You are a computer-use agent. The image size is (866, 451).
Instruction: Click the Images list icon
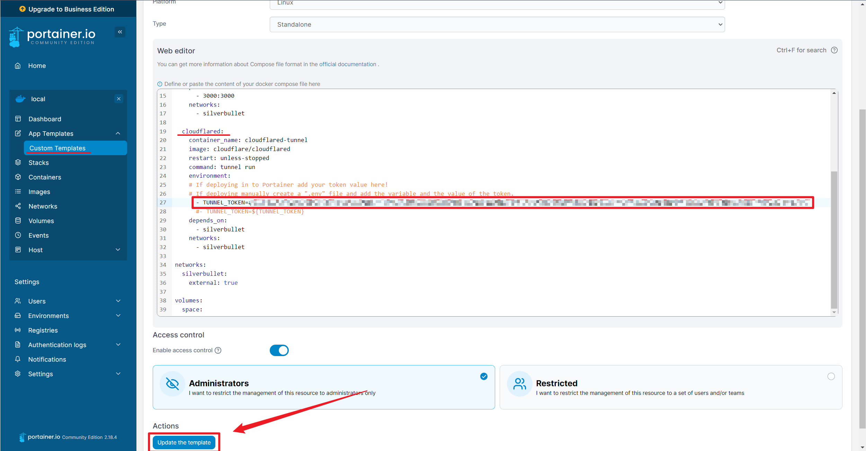click(x=18, y=192)
